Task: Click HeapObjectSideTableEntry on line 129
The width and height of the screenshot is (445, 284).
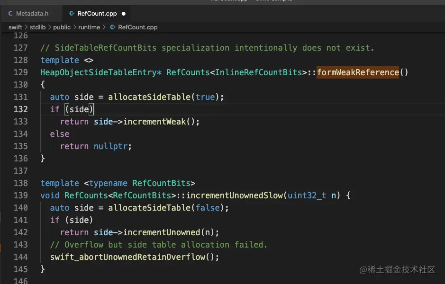Action: (99, 72)
